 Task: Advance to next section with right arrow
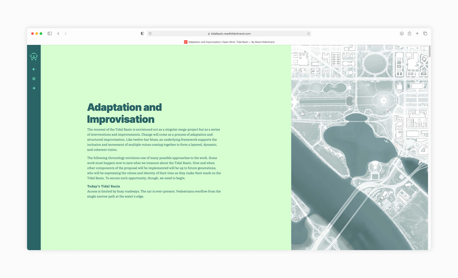point(34,88)
